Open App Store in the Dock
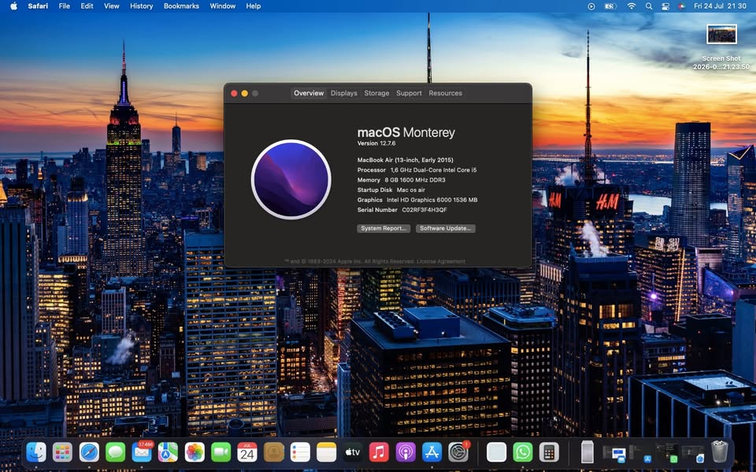The width and height of the screenshot is (756, 472). (432, 452)
